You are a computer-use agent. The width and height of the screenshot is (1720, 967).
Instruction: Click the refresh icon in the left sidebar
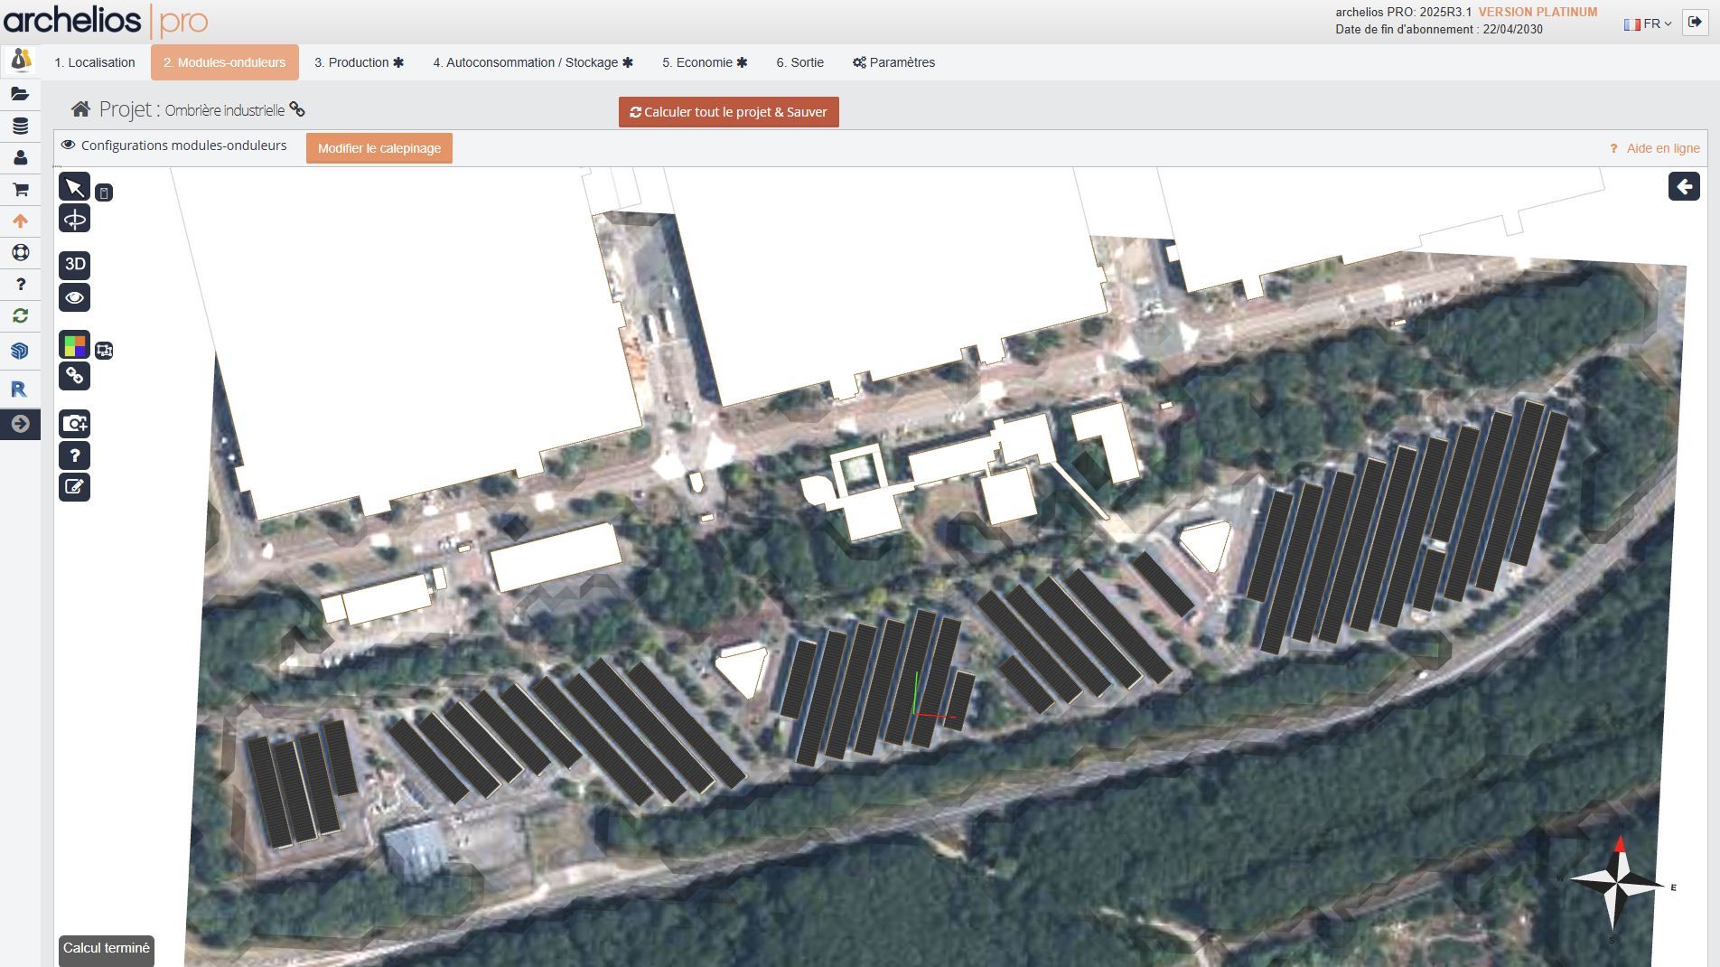20,316
